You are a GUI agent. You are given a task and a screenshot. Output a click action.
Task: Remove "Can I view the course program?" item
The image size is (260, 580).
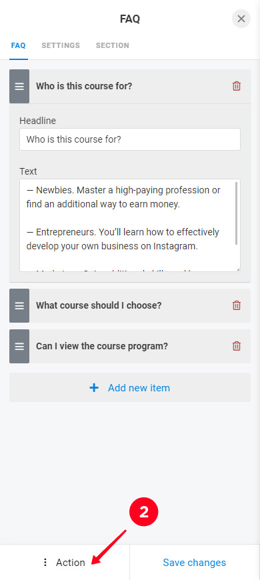point(236,346)
